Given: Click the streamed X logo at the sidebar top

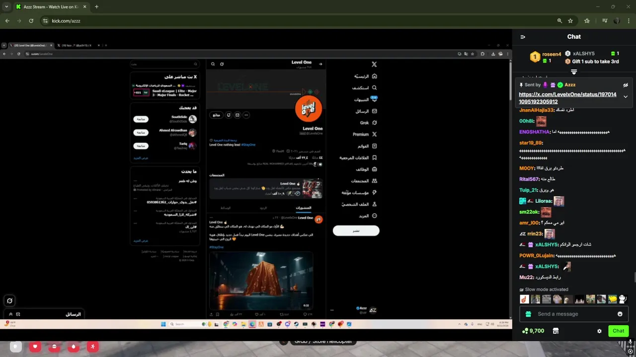Looking at the screenshot, I should [374, 64].
